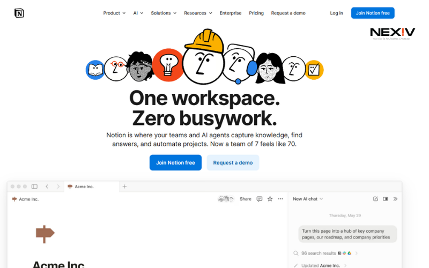Expand the AI navigation menu

click(x=138, y=13)
